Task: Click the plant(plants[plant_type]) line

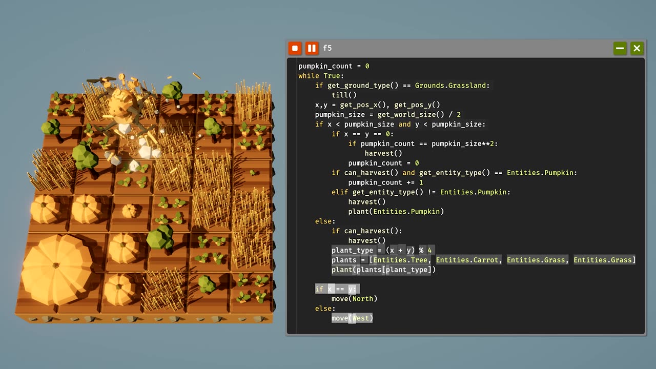Action: [x=383, y=270]
